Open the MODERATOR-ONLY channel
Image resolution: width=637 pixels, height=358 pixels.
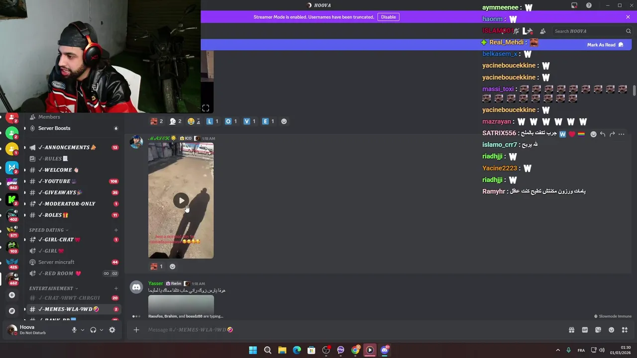[72, 204]
